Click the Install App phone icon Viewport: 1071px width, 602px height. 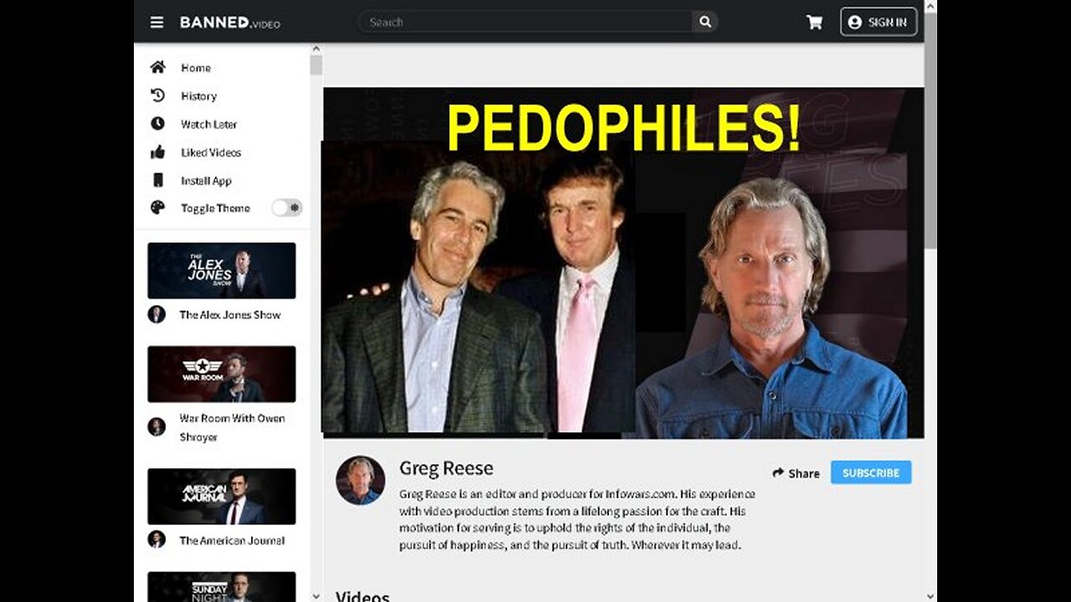point(157,180)
